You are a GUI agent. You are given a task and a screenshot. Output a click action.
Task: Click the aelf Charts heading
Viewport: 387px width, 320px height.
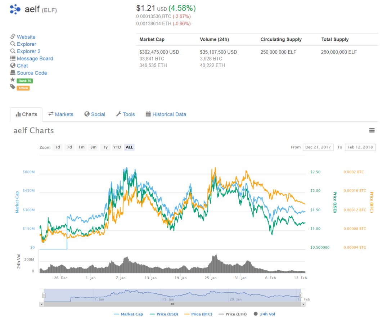33,130
